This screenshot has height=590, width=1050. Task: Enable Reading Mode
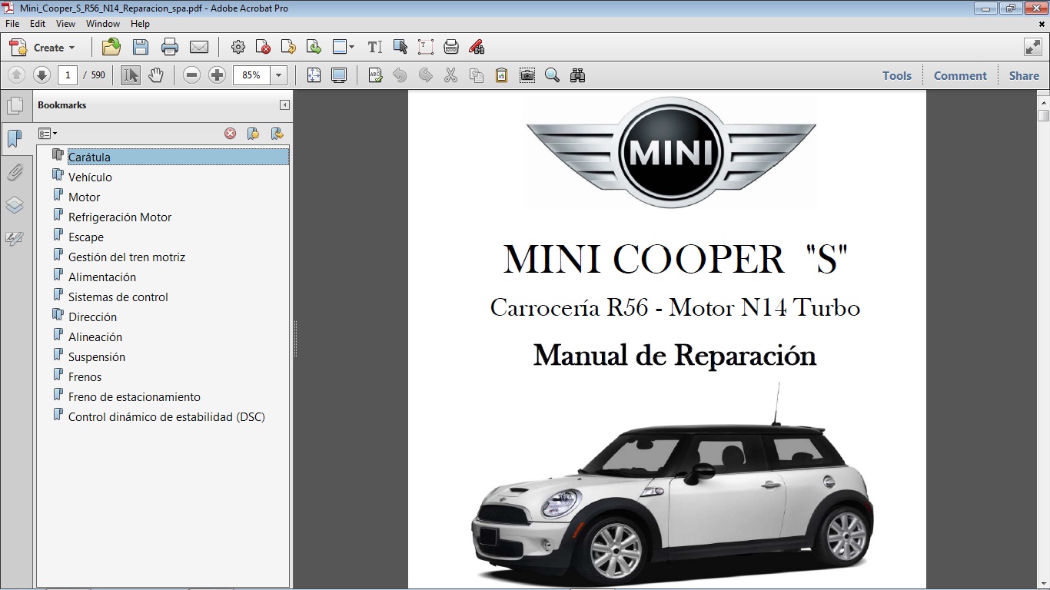[338, 75]
